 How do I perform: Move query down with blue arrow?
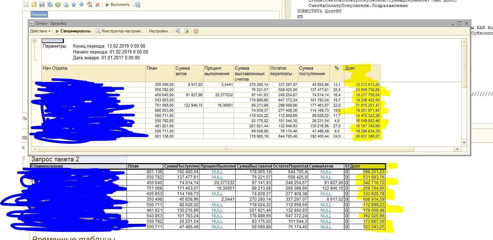tap(81, 4)
